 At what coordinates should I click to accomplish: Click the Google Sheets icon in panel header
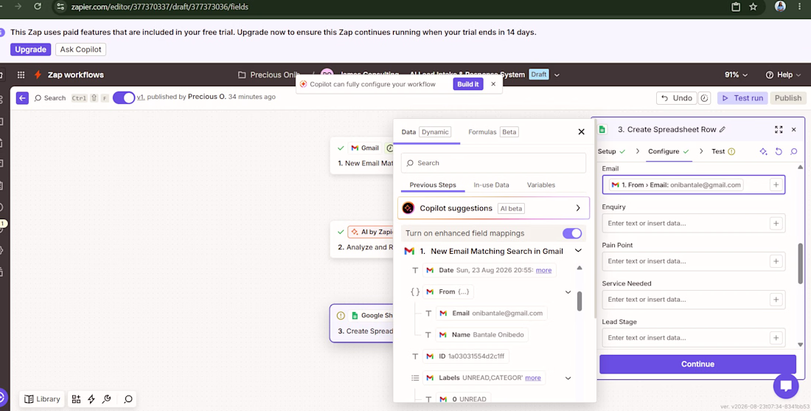pyautogui.click(x=602, y=129)
